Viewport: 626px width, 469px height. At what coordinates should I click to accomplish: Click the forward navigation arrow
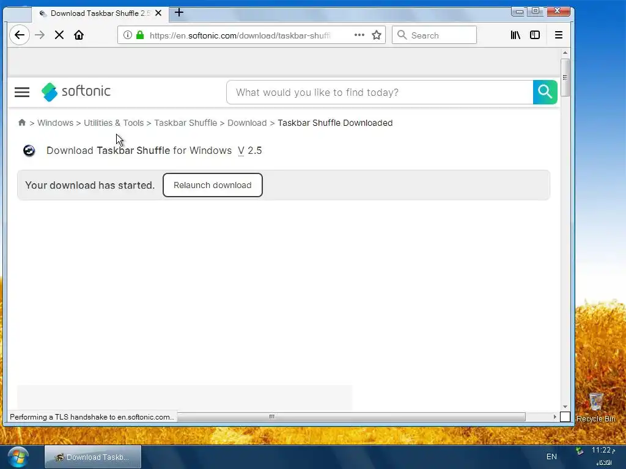(x=40, y=35)
